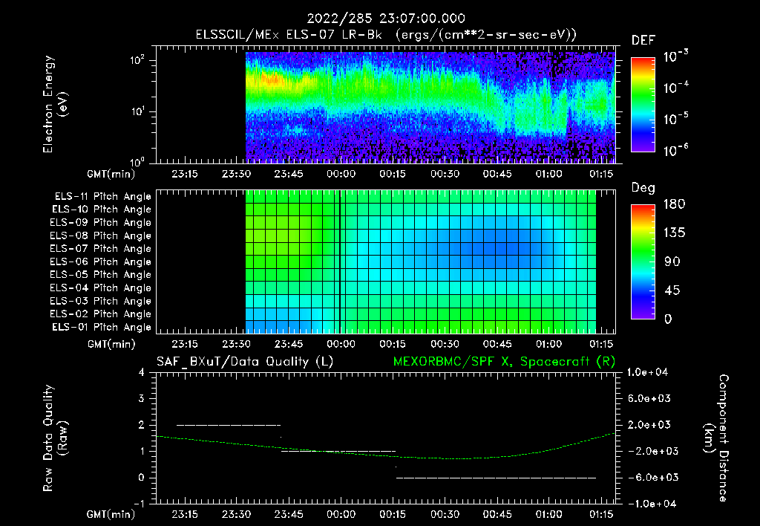
Task: Click the ELS-08 Pitch Angle row label
Action: (100, 236)
